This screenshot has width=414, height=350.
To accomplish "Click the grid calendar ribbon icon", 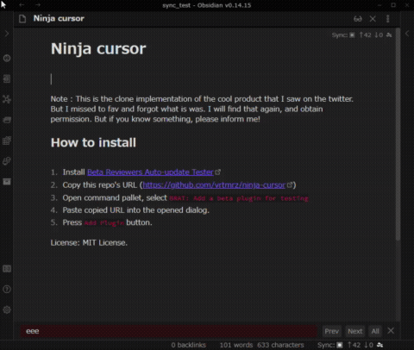I will pos(7,141).
